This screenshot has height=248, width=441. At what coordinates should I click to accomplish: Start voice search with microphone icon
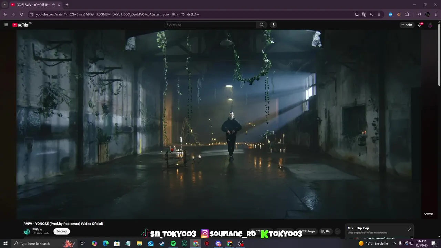point(274,25)
